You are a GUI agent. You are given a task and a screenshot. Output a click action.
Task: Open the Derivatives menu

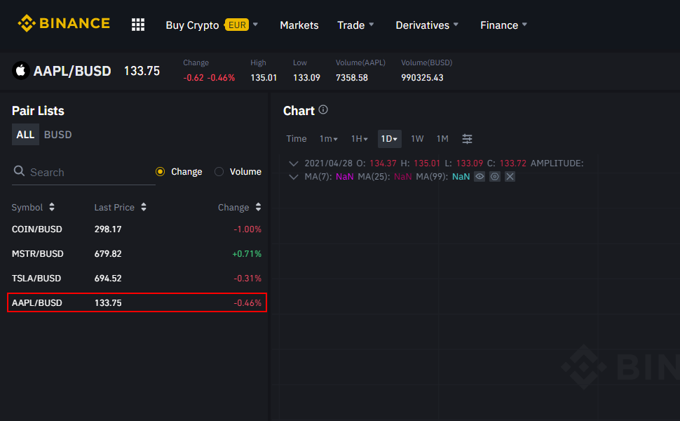coord(427,25)
